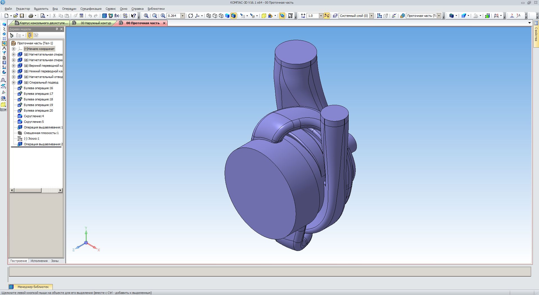Expand the Спиральный подвод tree node
This screenshot has width=539, height=295.
coord(13,82)
